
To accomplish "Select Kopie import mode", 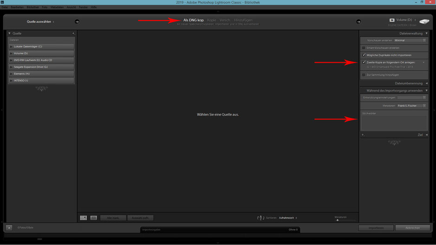I will (x=212, y=20).
